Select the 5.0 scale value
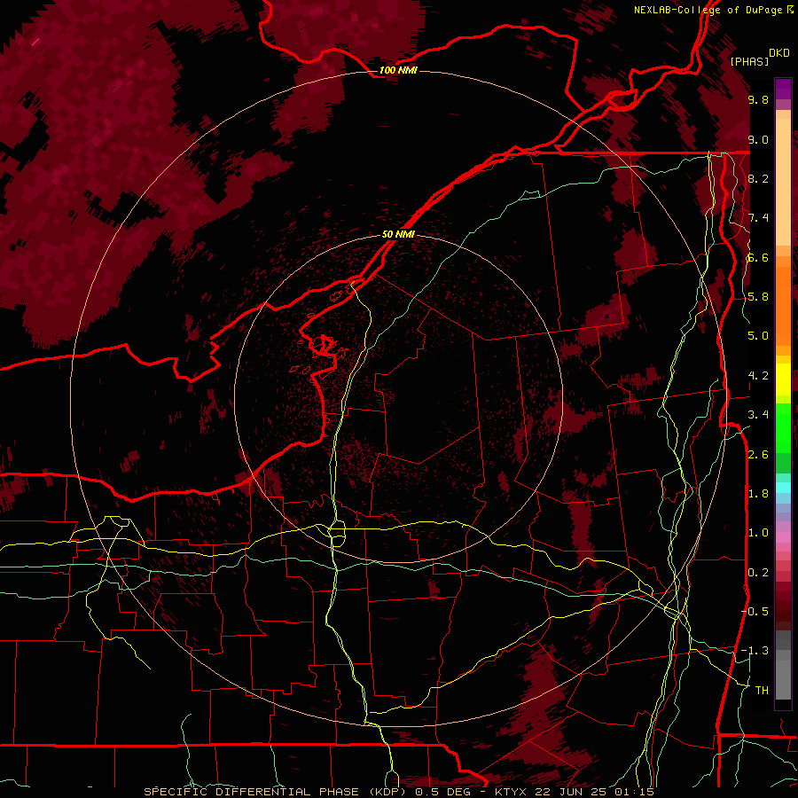 [758, 336]
